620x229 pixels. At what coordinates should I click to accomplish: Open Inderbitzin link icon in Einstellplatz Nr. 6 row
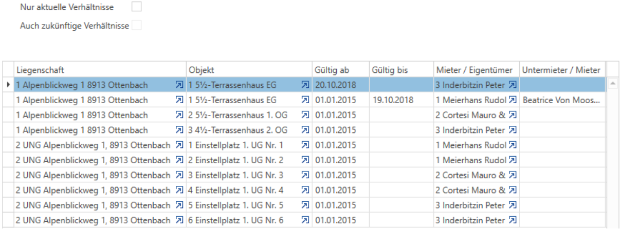coord(512,220)
